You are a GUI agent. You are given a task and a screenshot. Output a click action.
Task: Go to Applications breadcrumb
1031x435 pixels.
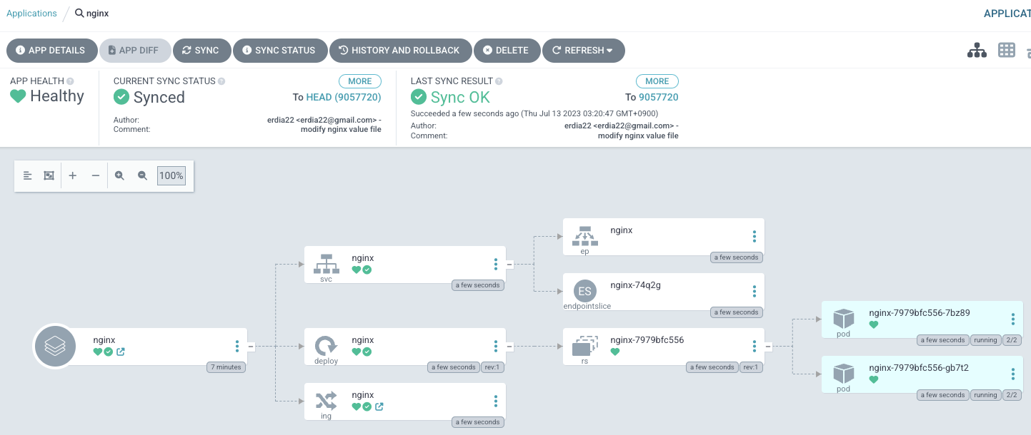point(31,14)
